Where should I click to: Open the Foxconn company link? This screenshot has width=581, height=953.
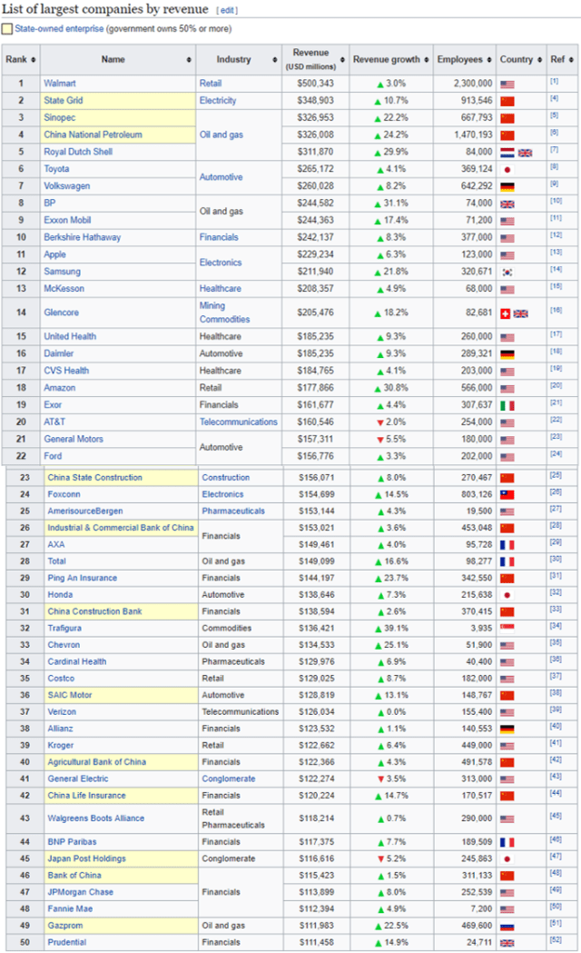tap(64, 495)
